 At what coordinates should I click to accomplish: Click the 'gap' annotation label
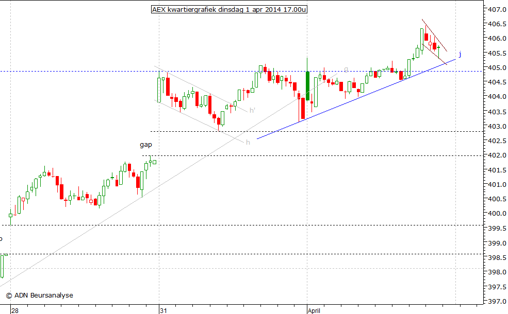[146, 145]
